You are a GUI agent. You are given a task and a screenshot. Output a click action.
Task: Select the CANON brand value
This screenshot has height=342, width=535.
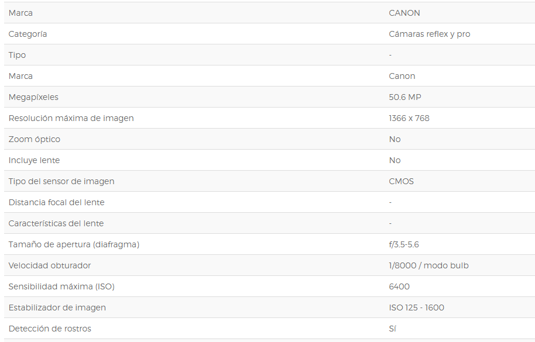[404, 13]
